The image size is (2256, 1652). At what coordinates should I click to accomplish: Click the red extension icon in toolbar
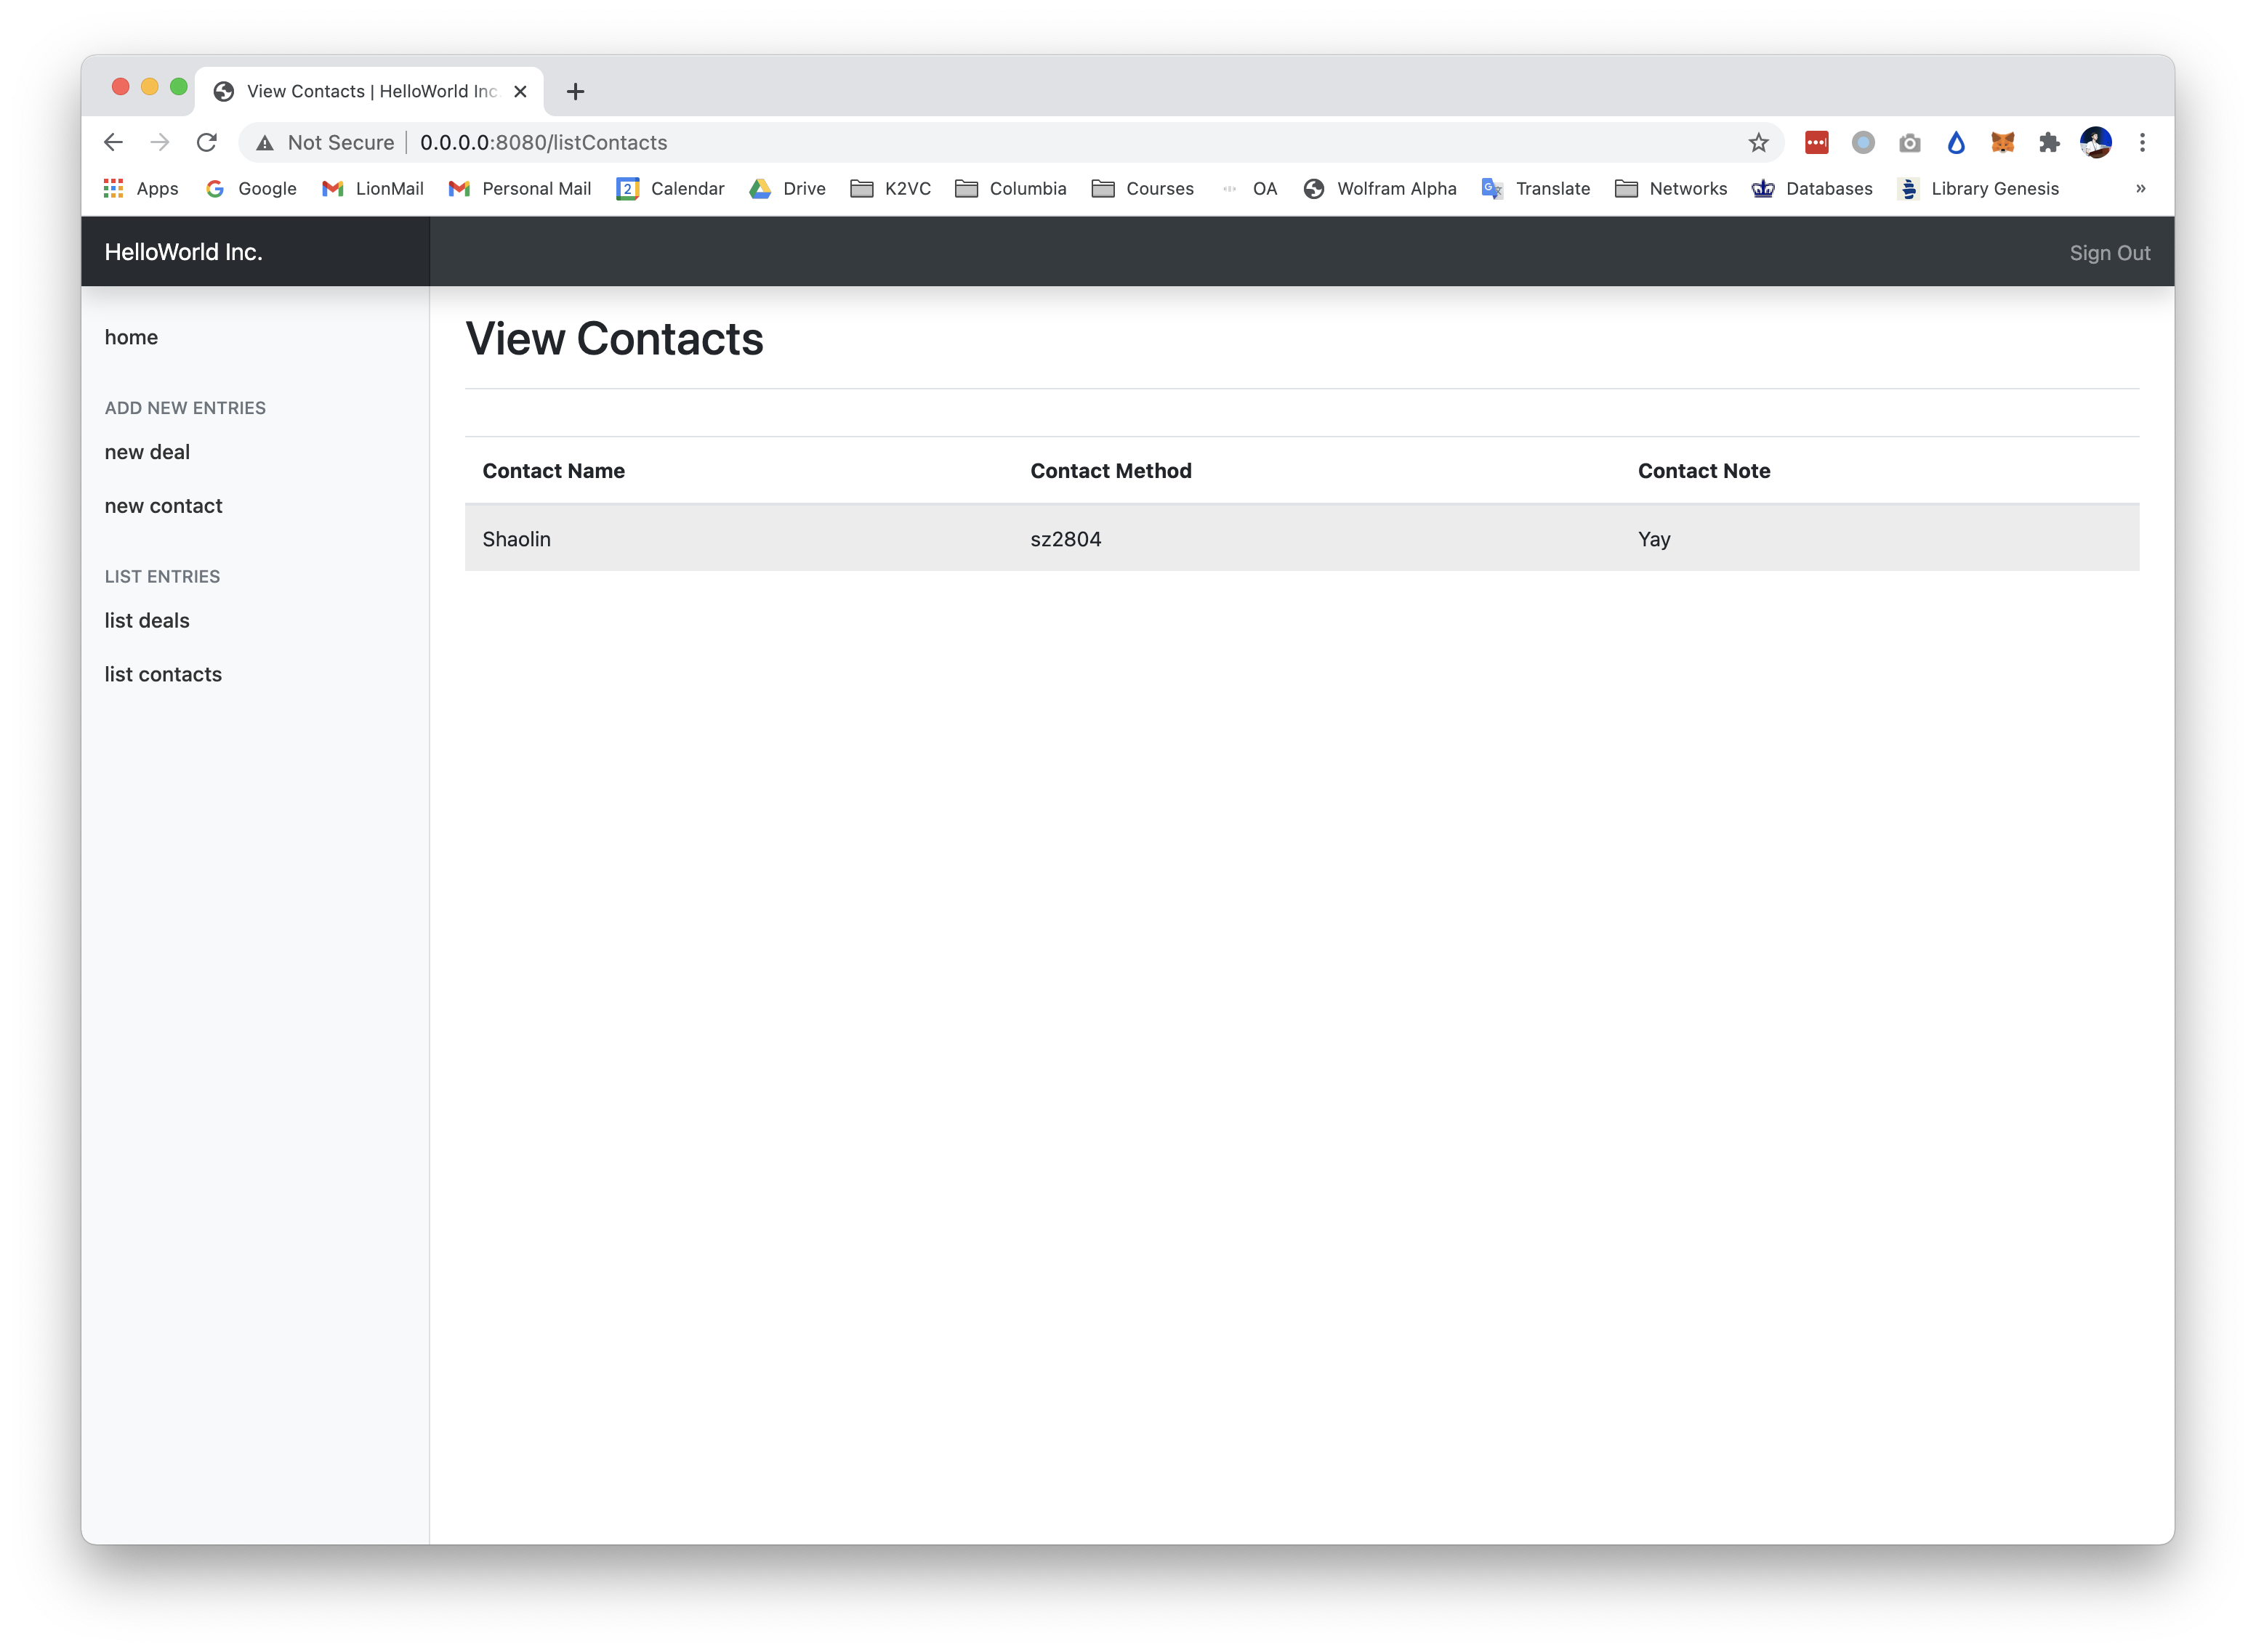pos(1816,142)
